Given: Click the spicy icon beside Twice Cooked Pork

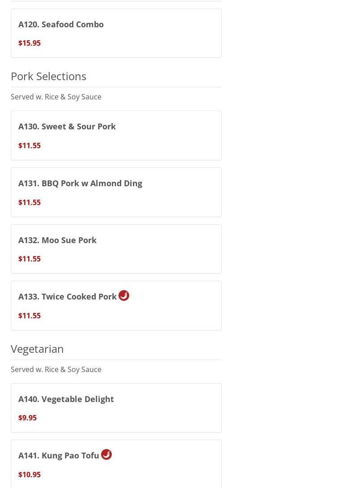Looking at the screenshot, I should click(x=124, y=295).
